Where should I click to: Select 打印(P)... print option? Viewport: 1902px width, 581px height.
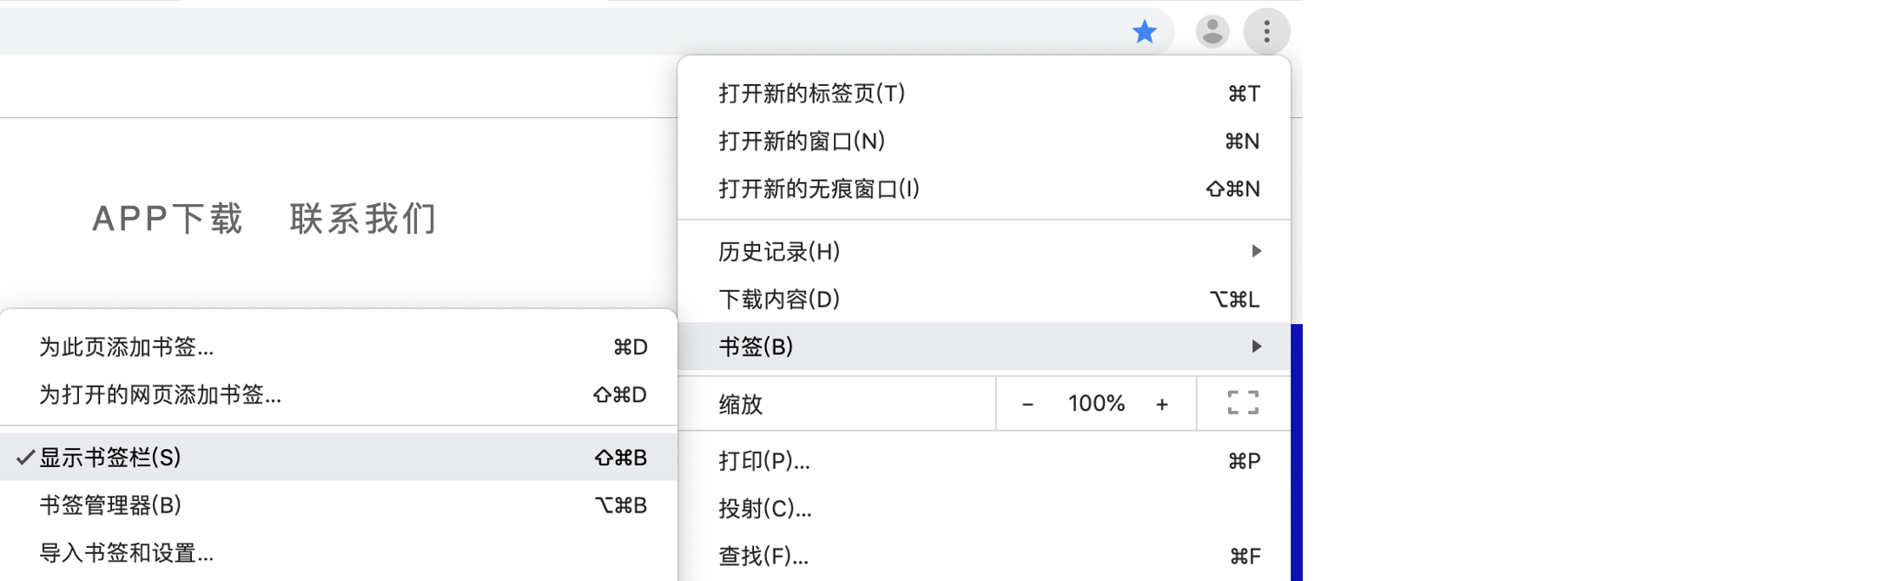click(984, 461)
